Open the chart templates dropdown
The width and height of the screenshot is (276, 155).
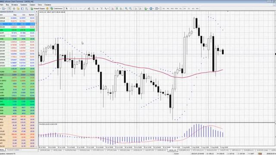pyautogui.click(x=157, y=9)
